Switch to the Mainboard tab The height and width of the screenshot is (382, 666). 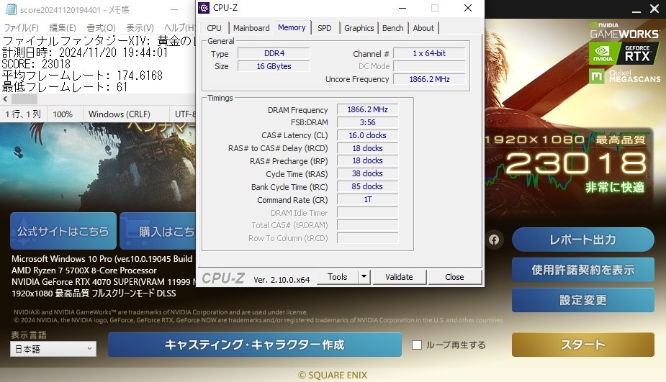(251, 28)
